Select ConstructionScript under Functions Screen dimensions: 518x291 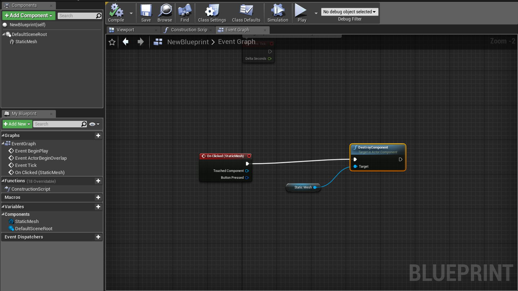[31, 189]
